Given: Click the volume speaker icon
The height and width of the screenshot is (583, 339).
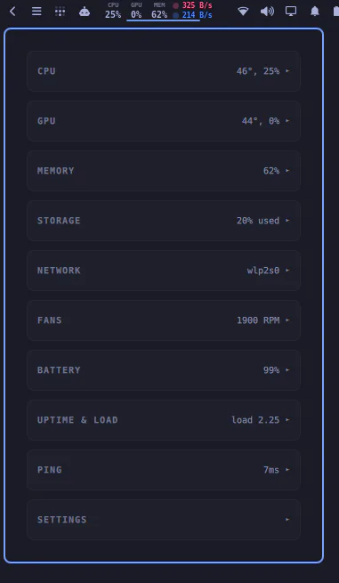Looking at the screenshot, I should [267, 12].
